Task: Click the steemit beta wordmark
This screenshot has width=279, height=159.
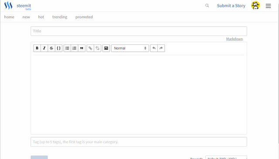Action: click(x=24, y=7)
